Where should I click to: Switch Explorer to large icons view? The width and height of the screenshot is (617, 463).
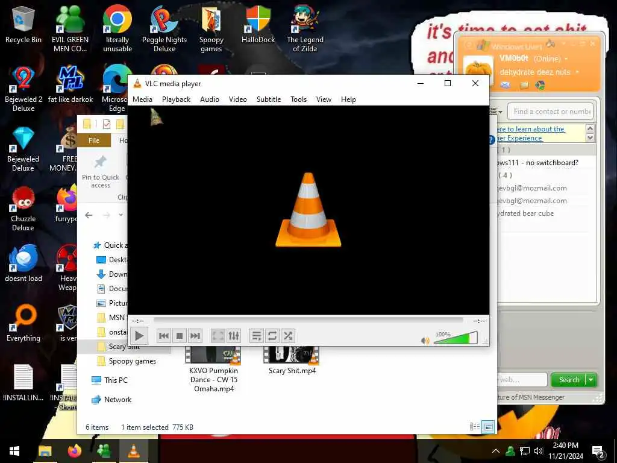[488, 427]
